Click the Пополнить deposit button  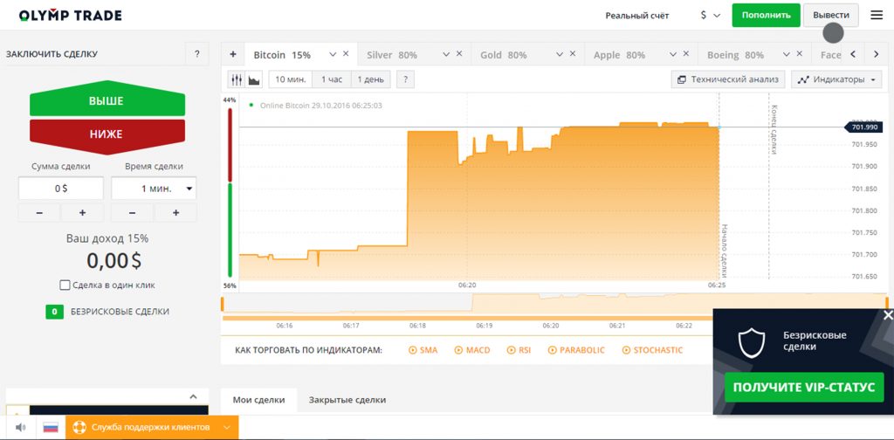click(766, 16)
